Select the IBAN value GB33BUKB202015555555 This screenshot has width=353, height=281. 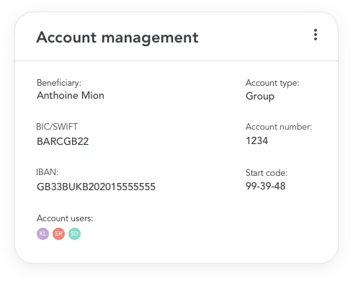(96, 187)
